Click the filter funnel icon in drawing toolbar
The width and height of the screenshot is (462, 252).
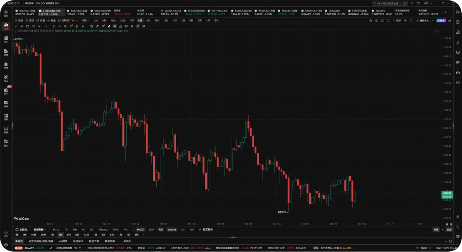138,26
